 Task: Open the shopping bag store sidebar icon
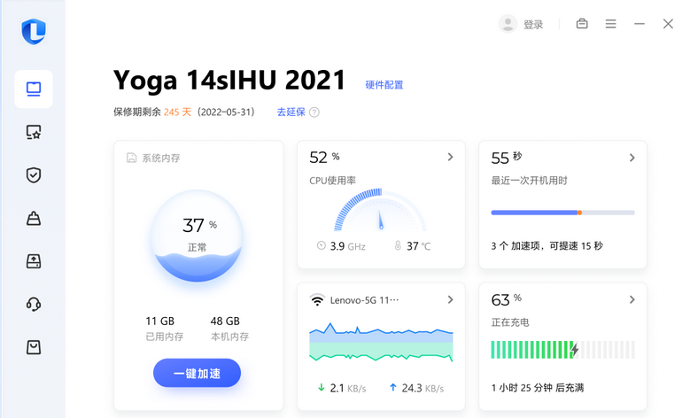point(34,347)
